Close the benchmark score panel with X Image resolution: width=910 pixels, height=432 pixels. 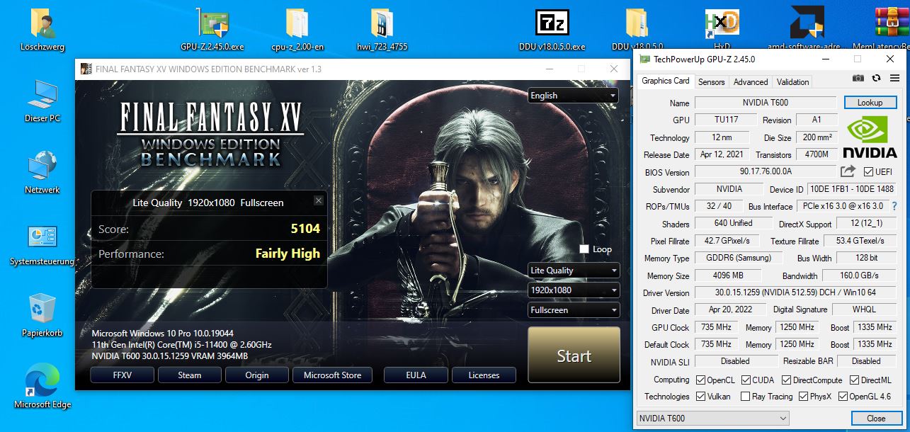[x=318, y=201]
